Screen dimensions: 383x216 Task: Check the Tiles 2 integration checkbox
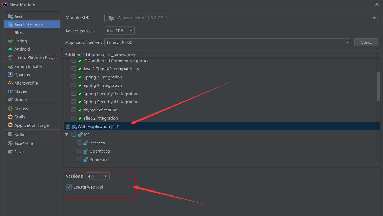click(x=74, y=118)
